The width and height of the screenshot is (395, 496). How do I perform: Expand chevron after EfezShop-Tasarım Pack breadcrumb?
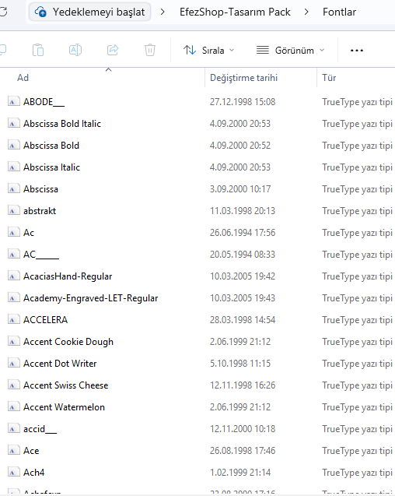tap(306, 12)
